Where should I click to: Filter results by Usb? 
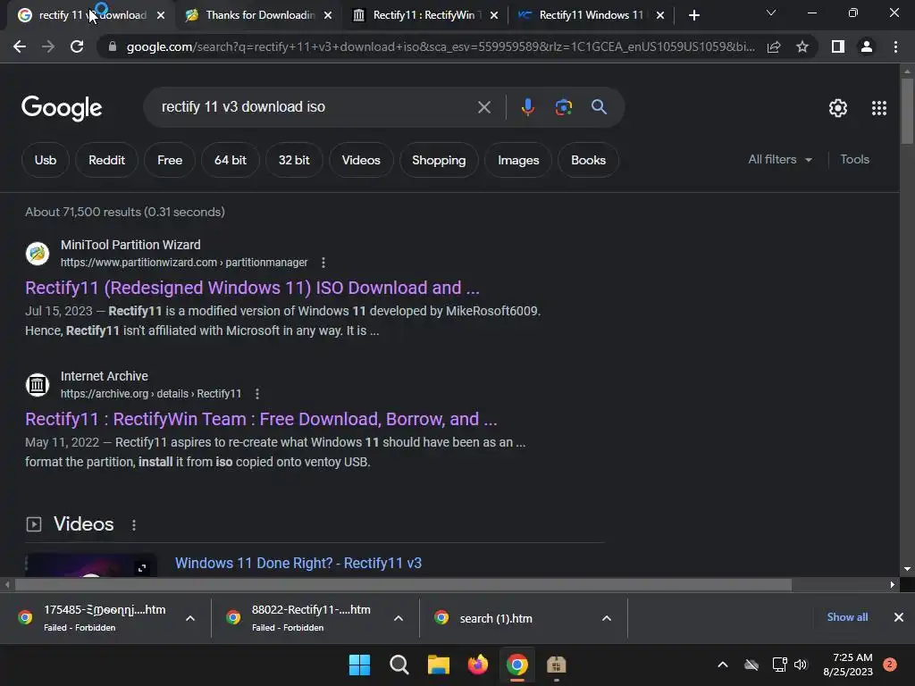pyautogui.click(x=46, y=160)
